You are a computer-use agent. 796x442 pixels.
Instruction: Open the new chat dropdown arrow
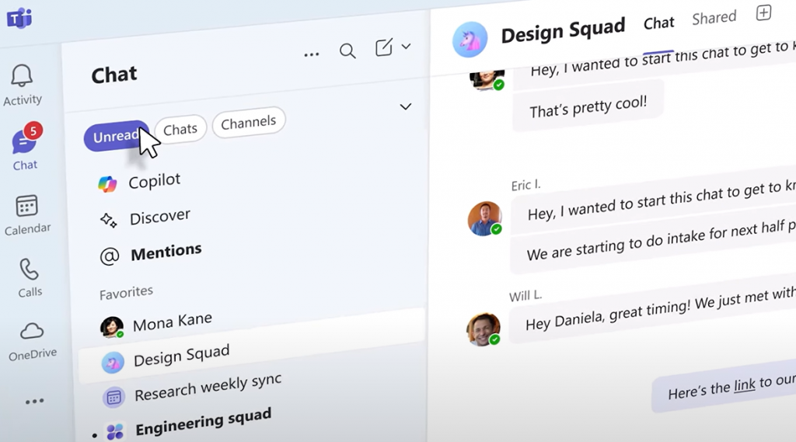coord(406,46)
